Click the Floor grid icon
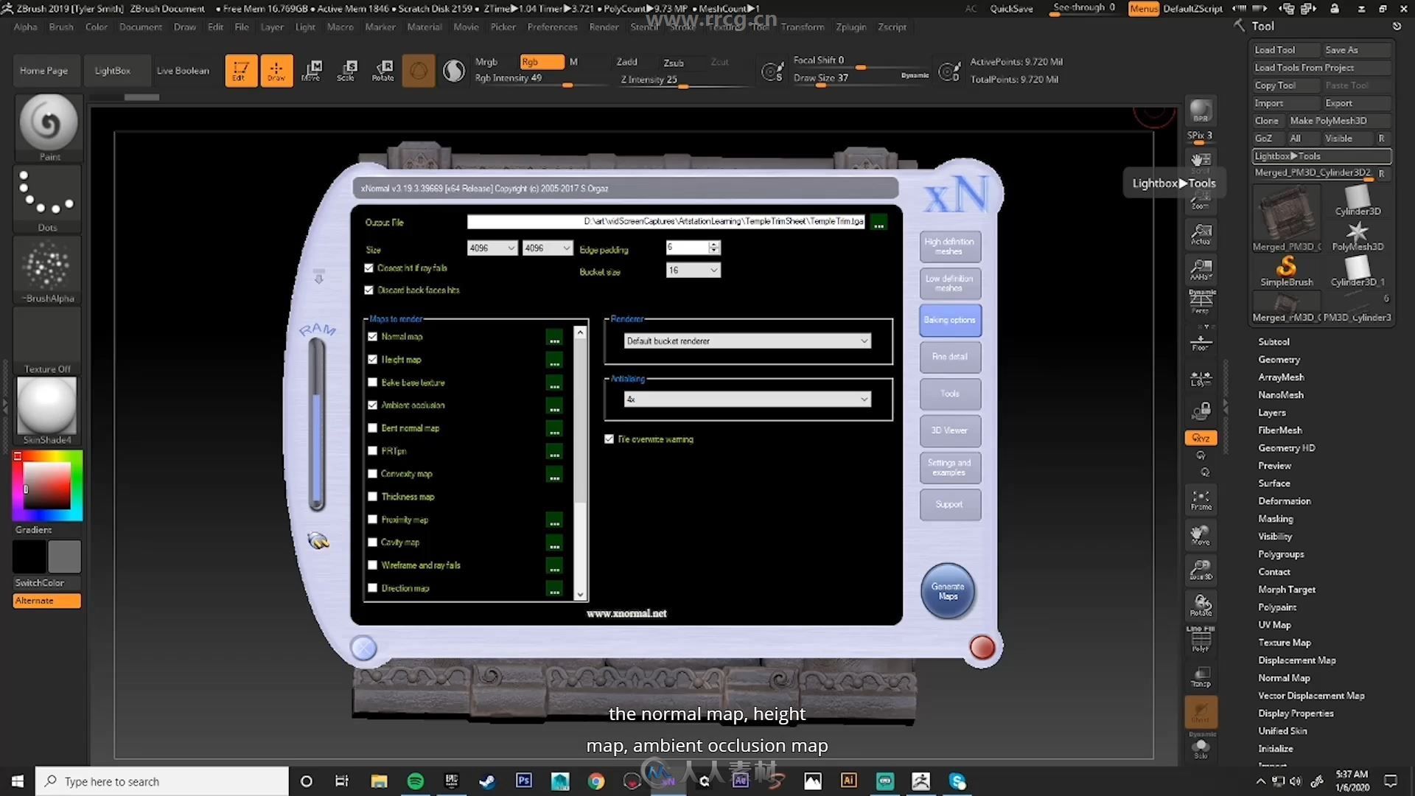Image resolution: width=1415 pixels, height=796 pixels. 1201,342
